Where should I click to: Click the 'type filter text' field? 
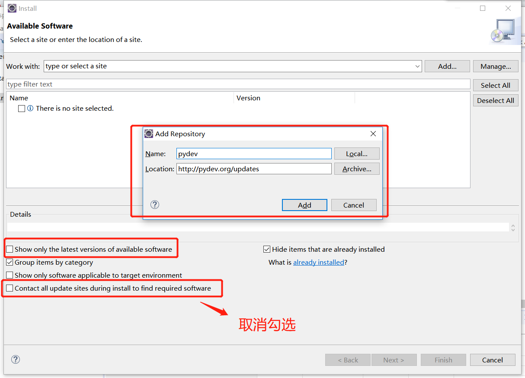click(238, 84)
